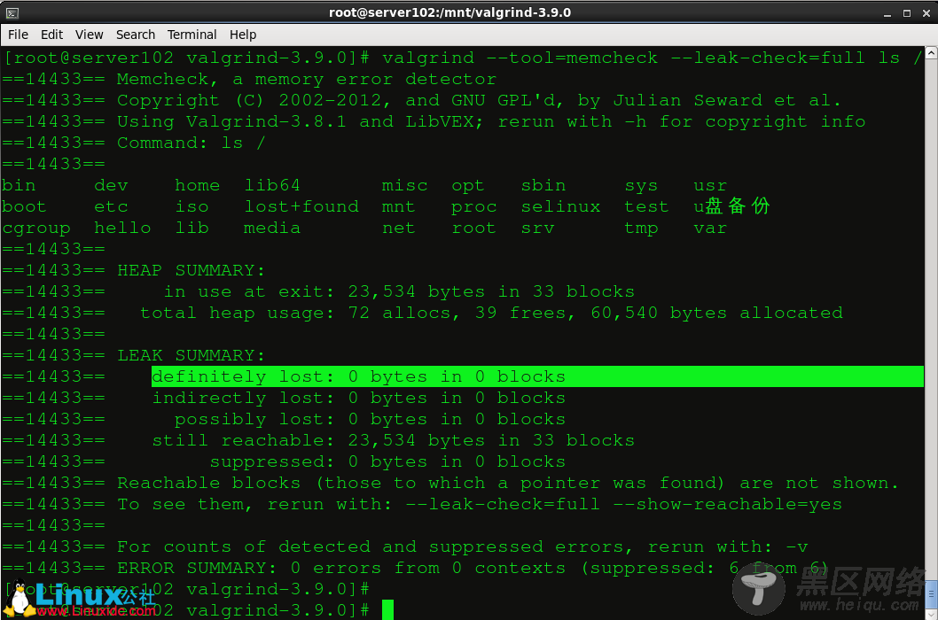Click the scrollbar up arrow
This screenshot has height=620, width=938.
(x=932, y=52)
